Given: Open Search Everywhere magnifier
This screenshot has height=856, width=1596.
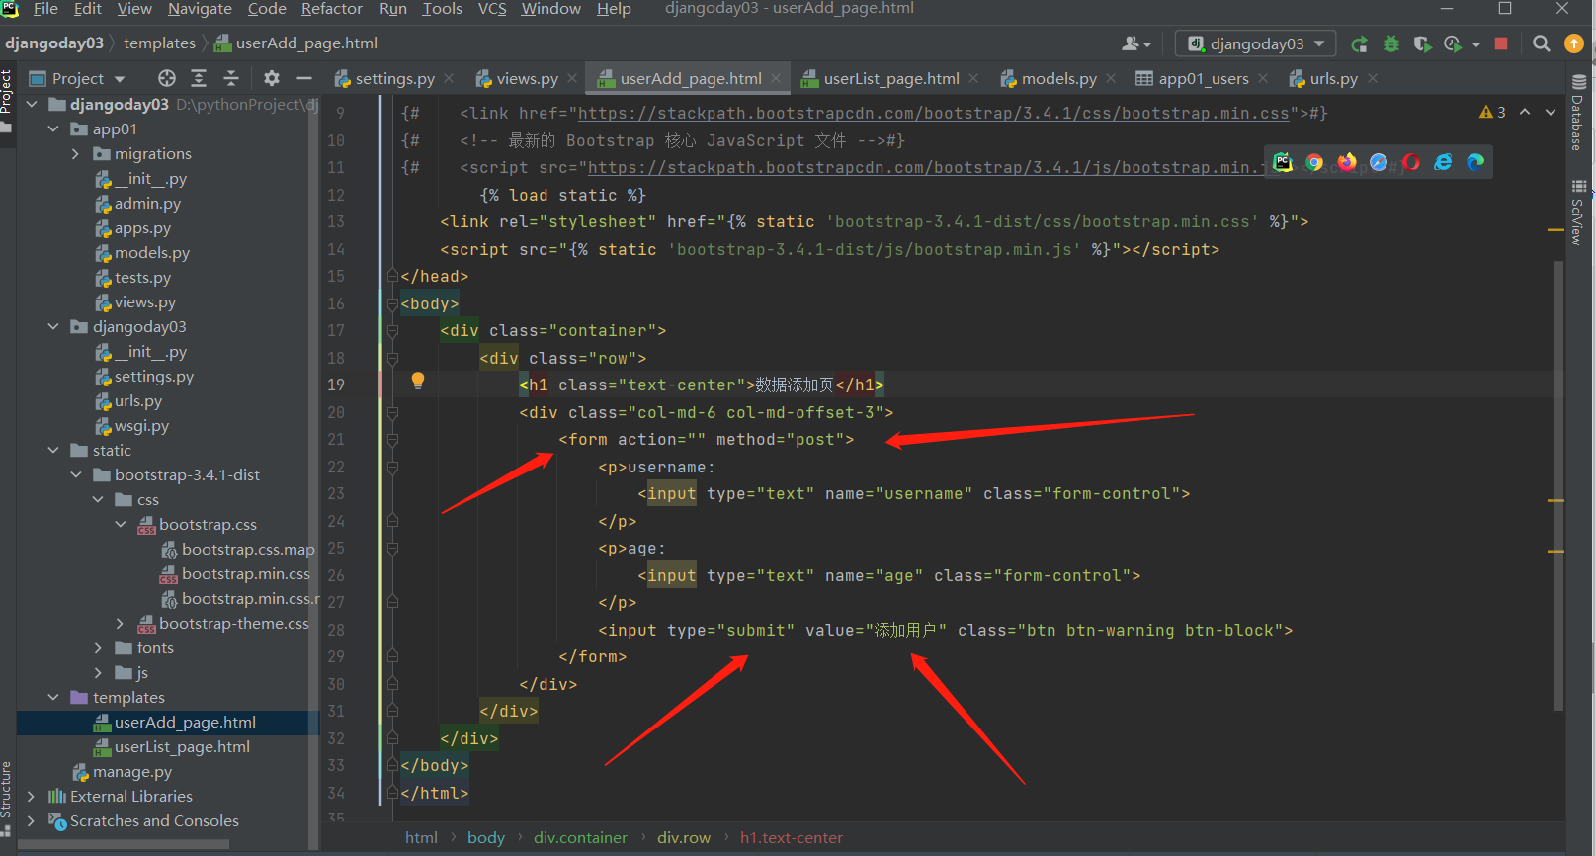Looking at the screenshot, I should [1542, 43].
